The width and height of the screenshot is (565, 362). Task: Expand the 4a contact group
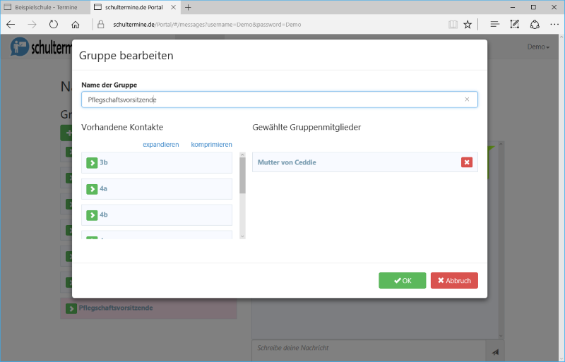click(92, 189)
